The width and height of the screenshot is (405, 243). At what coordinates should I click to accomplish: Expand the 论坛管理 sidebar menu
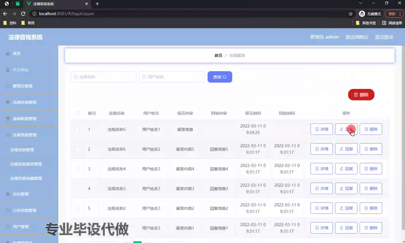29,194
